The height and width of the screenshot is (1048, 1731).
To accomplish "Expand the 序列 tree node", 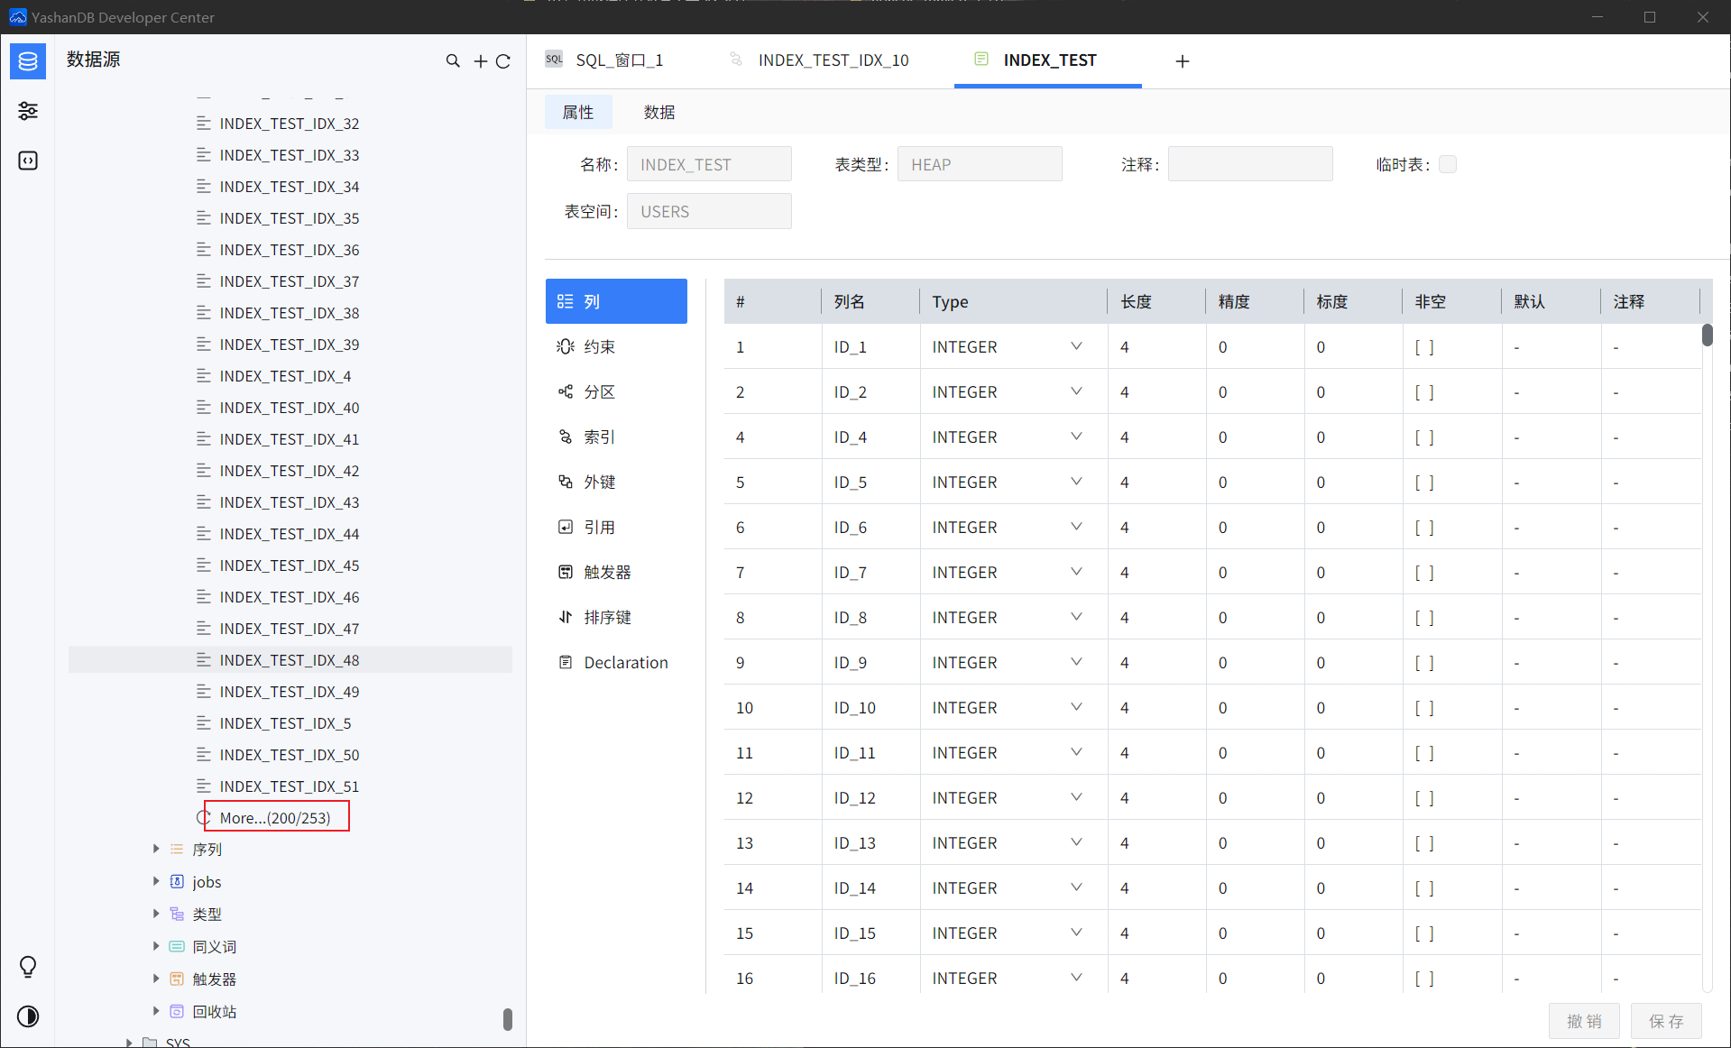I will tap(156, 850).
